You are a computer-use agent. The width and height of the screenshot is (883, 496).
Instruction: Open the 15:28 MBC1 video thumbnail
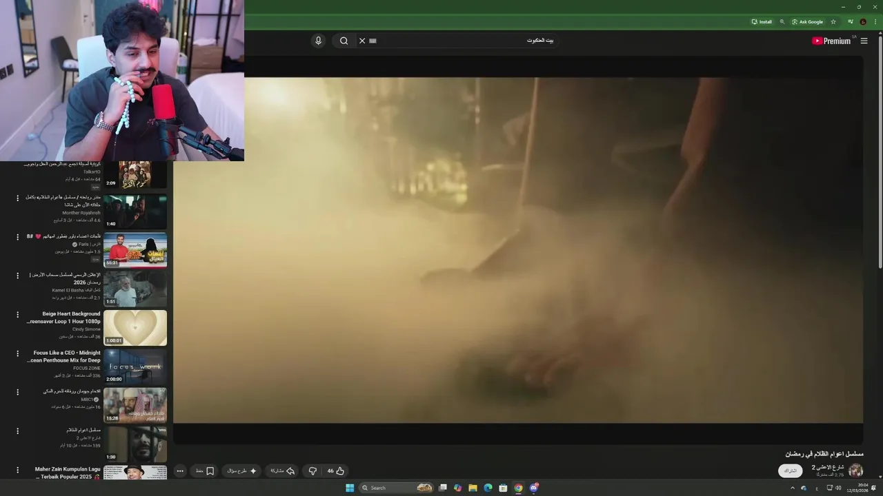point(135,405)
